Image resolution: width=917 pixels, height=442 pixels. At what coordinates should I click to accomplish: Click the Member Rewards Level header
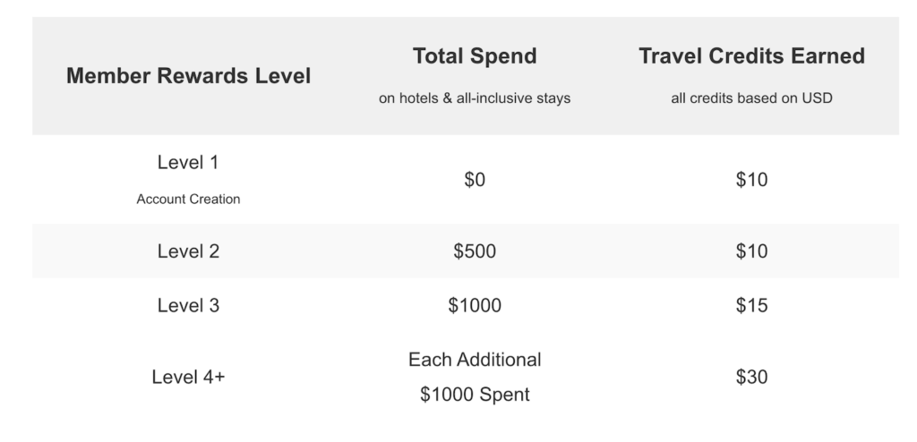point(188,76)
